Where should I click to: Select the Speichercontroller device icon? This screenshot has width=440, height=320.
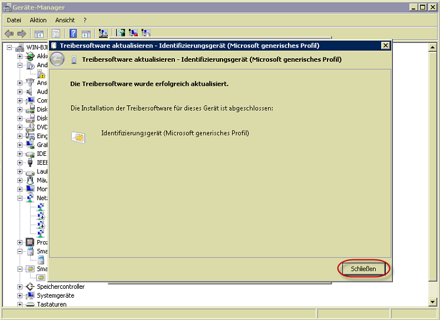[30, 286]
